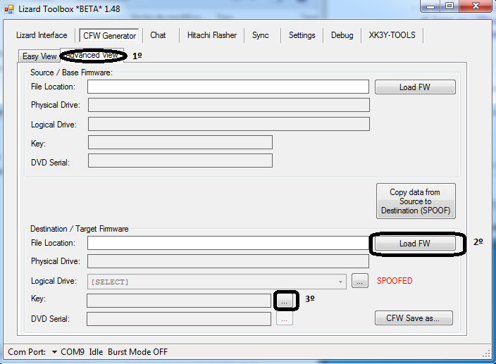496x364 pixels.
Task: Minimize the Lizard Toolbox window
Action: [x=430, y=6]
